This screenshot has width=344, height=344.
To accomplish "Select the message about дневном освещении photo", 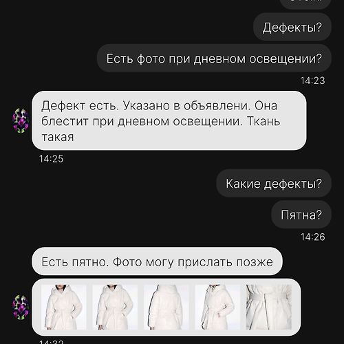I will pos(214,58).
